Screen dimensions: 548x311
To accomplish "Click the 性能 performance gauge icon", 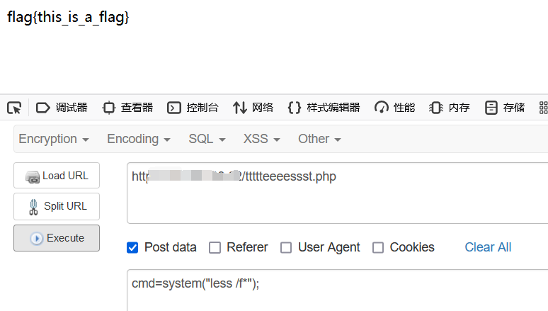I will tap(382, 108).
